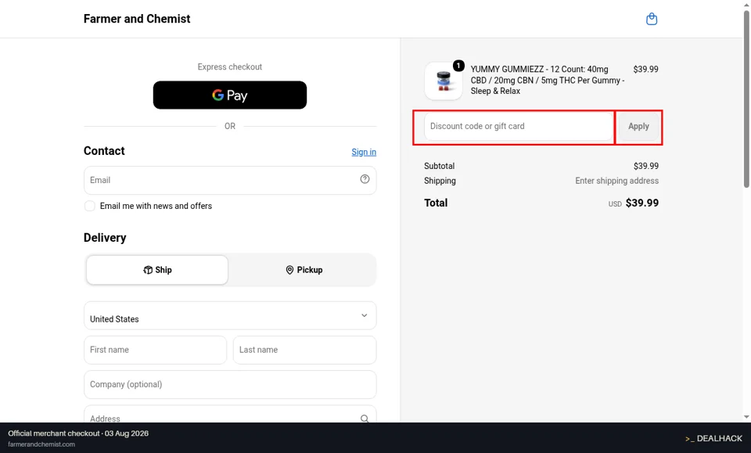Image resolution: width=751 pixels, height=453 pixels.
Task: Click the Express checkout label
Action: pos(230,67)
